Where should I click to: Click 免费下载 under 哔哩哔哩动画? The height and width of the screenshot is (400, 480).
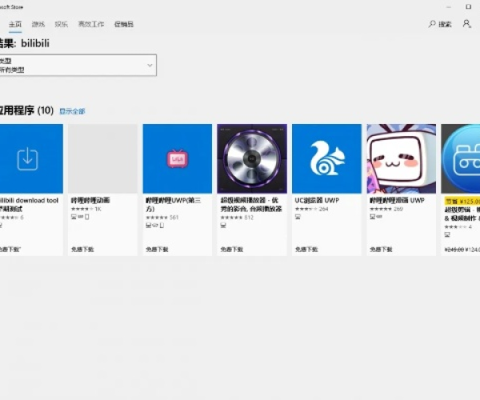(82, 250)
